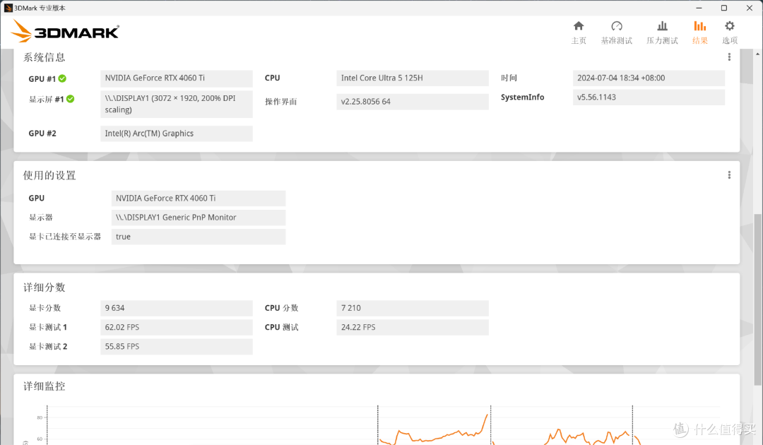Click the scrollbar up arrow
The image size is (763, 445).
coord(757,52)
